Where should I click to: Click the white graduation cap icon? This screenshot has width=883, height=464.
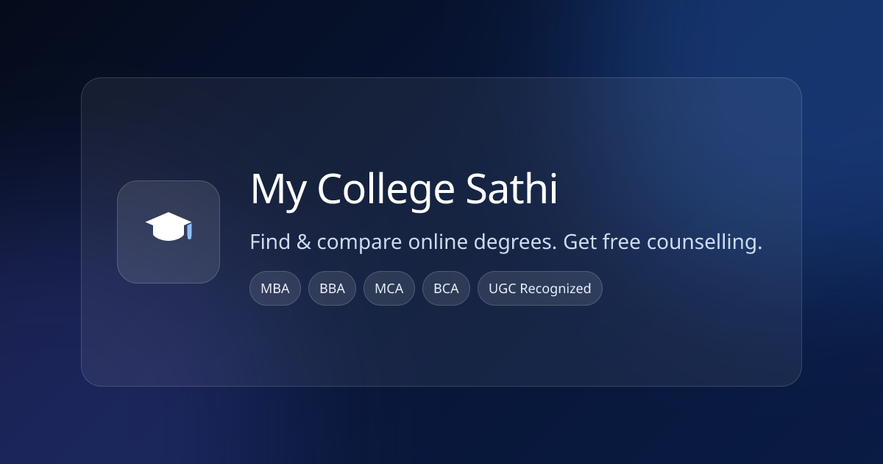click(166, 228)
